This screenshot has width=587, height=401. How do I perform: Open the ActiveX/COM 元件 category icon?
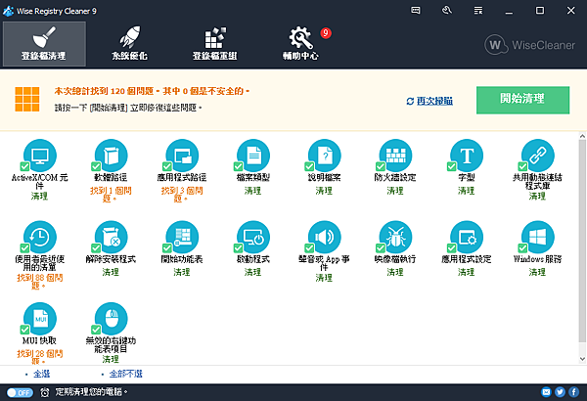click(x=40, y=156)
